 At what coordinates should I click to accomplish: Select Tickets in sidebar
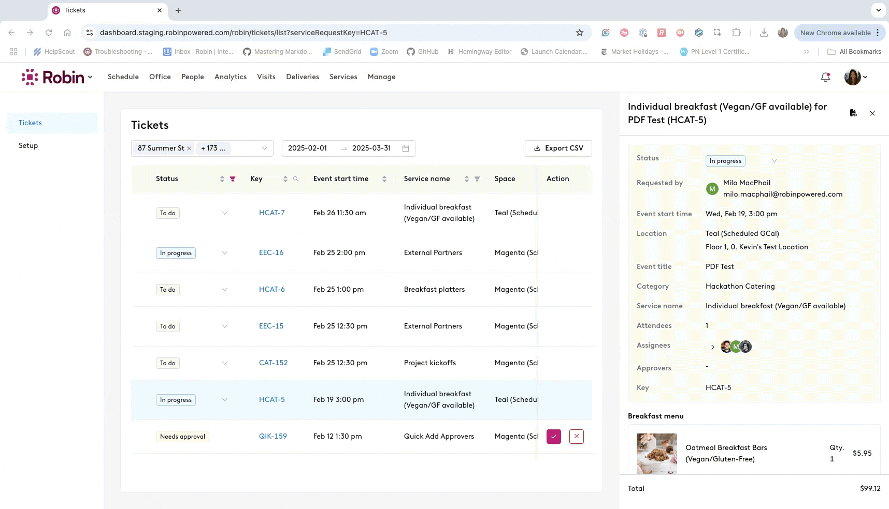click(x=52, y=123)
